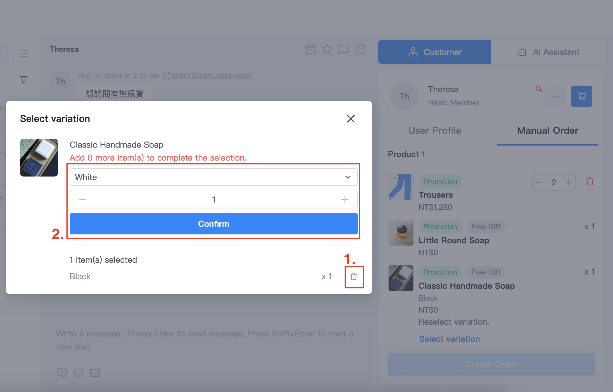Increase quantity in Select variation dialog

point(345,200)
